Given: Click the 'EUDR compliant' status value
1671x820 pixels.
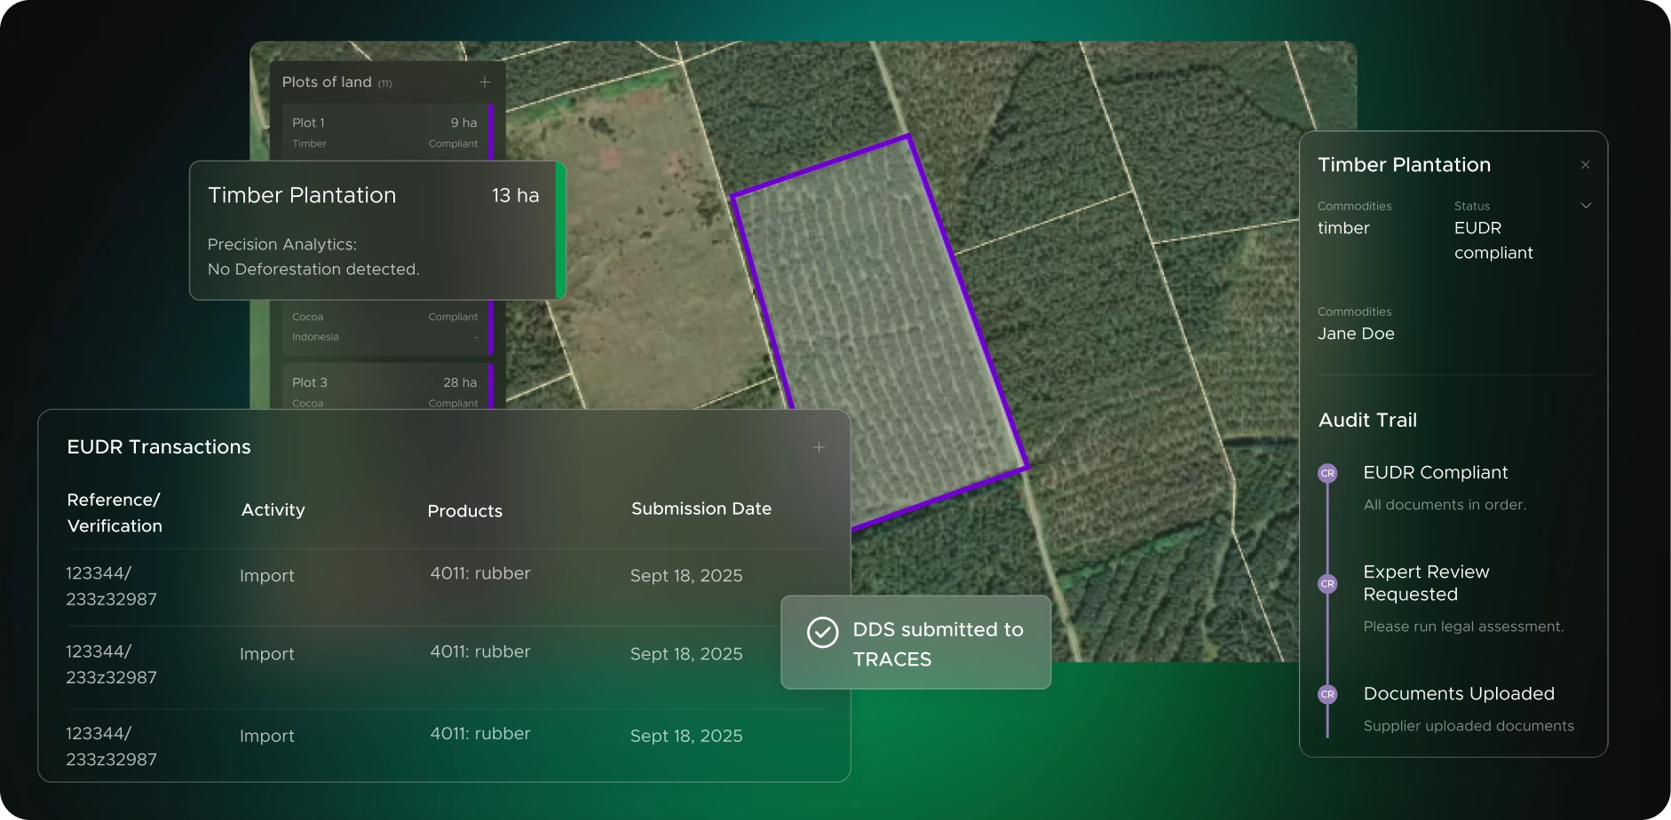Looking at the screenshot, I should (x=1493, y=240).
